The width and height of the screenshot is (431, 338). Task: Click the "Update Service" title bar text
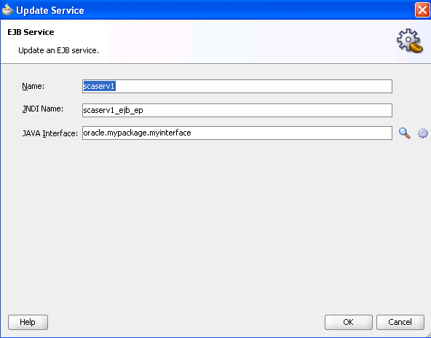50,10
